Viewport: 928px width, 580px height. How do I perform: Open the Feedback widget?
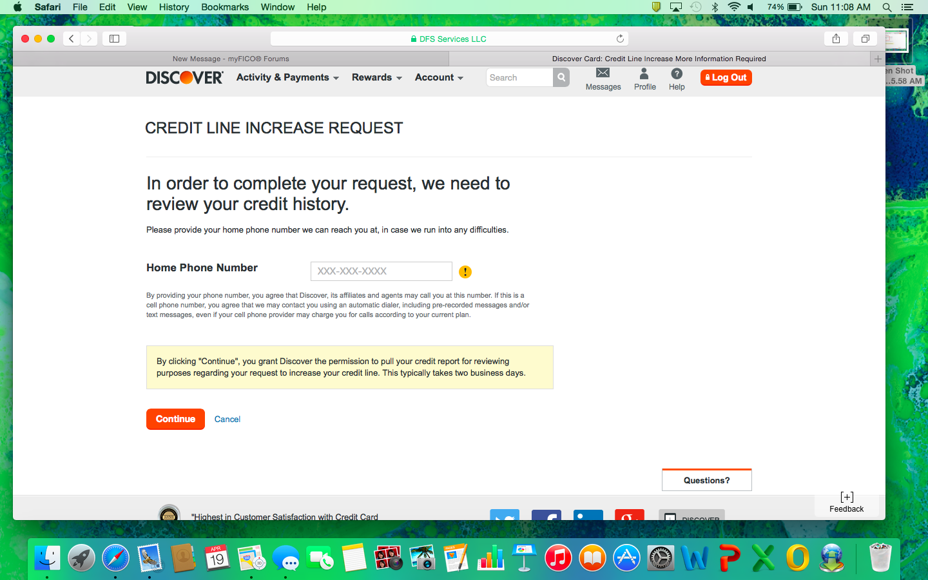click(x=847, y=503)
